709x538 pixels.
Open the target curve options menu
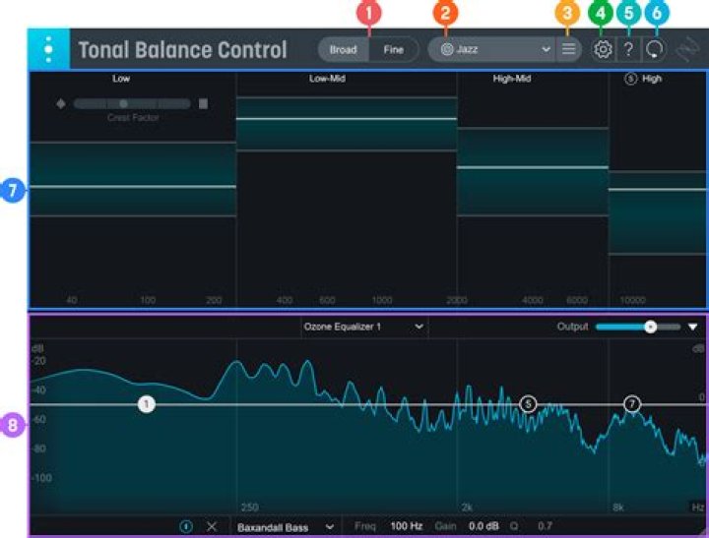568,49
